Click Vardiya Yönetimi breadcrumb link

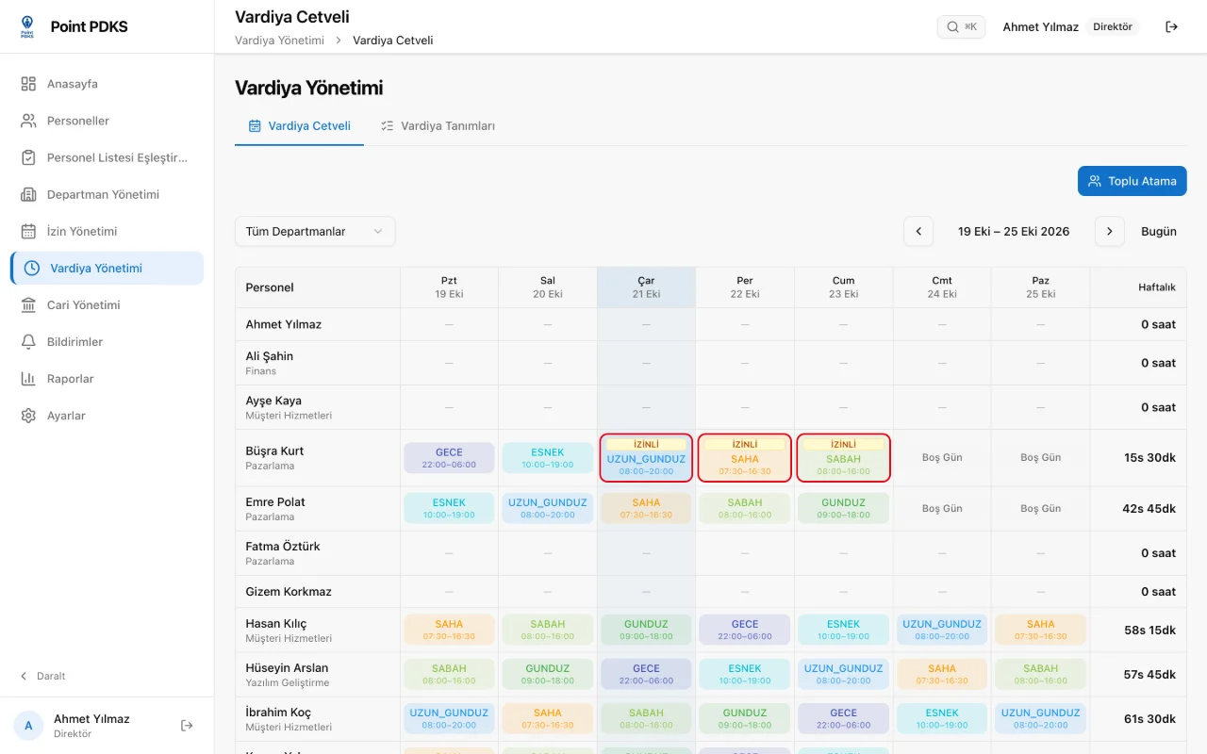[279, 41]
